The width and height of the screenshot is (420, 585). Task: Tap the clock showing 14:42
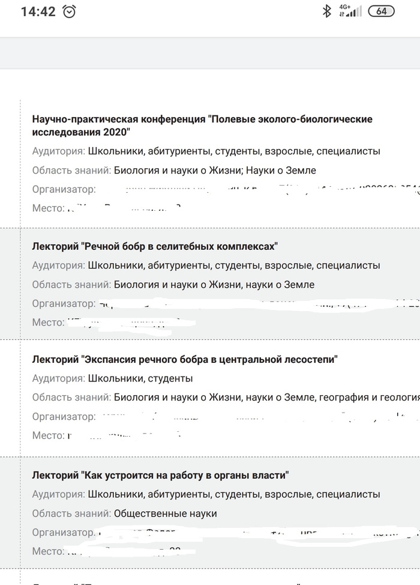38,11
